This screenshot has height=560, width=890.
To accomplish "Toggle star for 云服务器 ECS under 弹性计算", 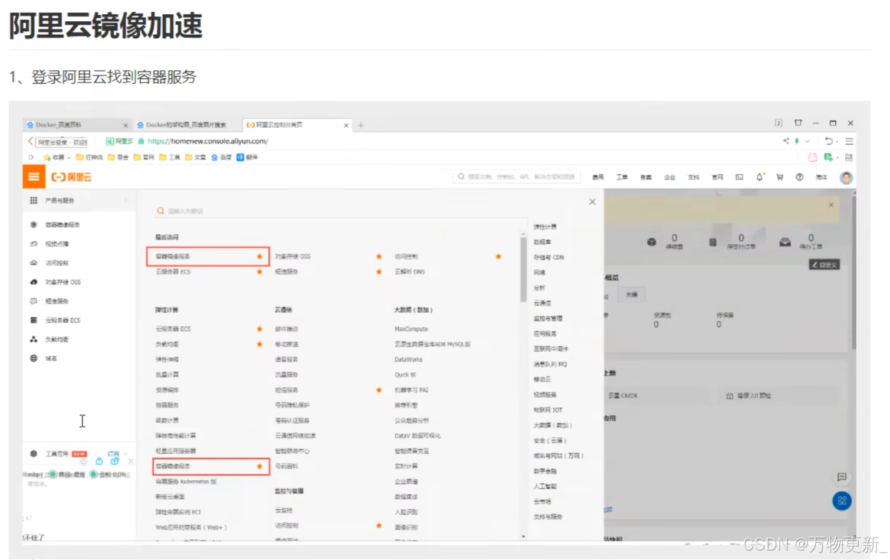I will coord(260,329).
